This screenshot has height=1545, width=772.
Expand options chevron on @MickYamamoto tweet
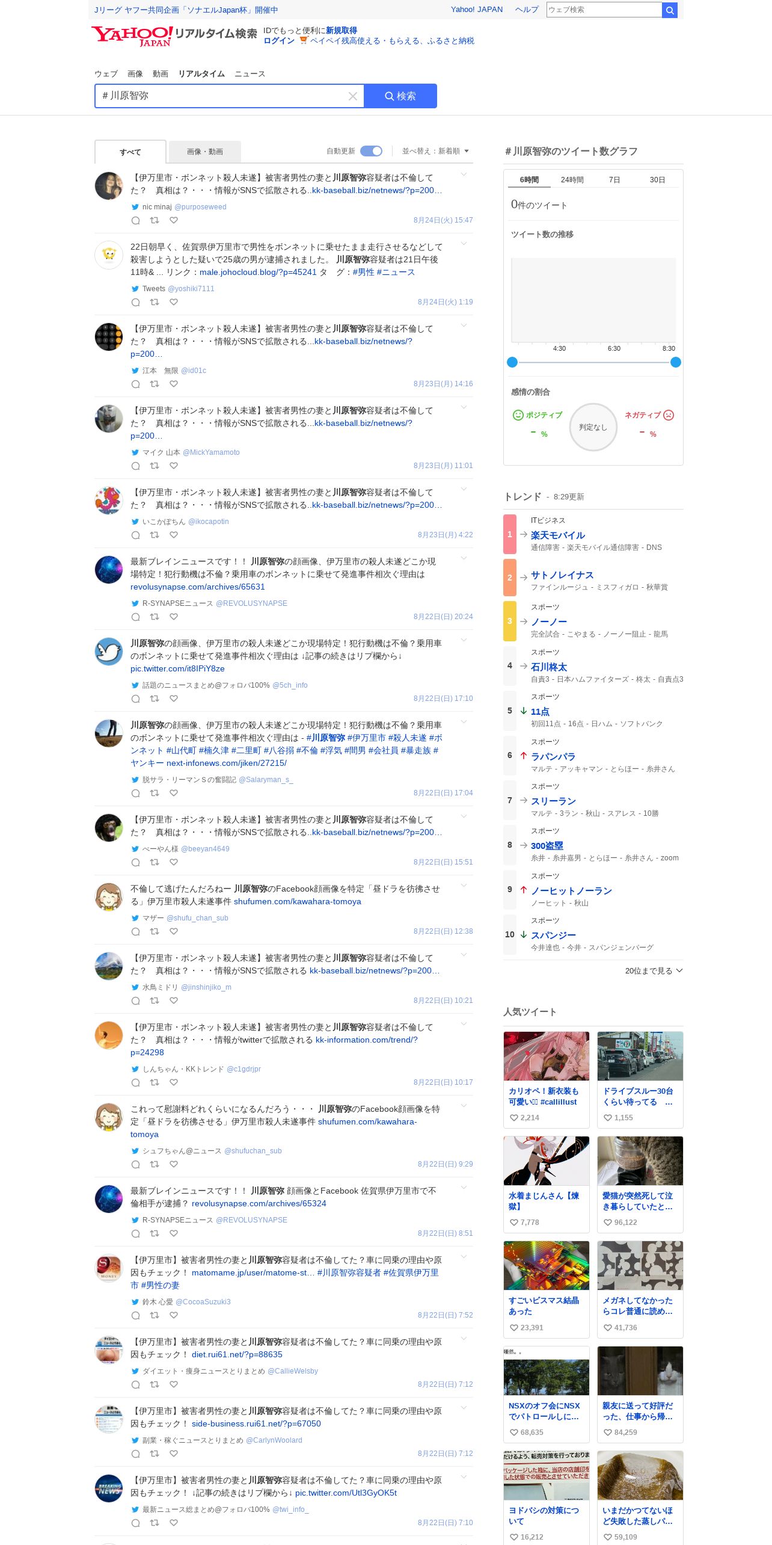point(464,407)
